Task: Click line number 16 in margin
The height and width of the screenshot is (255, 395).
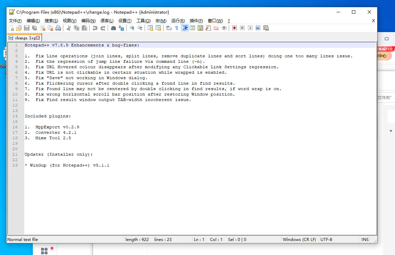Action: pos(15,127)
